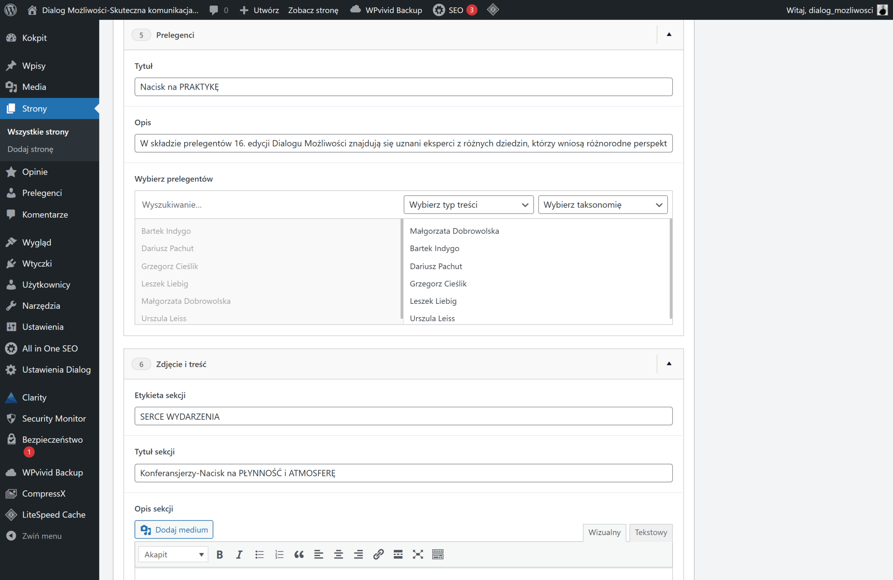Click the LiteSpeed icon in admin bar
893x580 pixels.
(x=493, y=10)
